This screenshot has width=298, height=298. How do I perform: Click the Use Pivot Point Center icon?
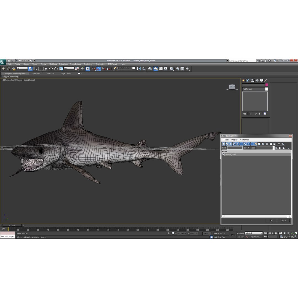(77, 69)
